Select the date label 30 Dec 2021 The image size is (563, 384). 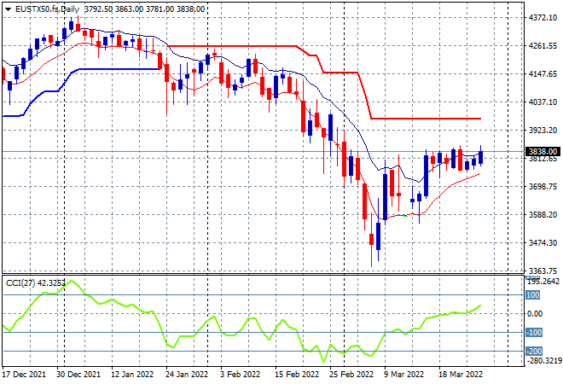[78, 375]
